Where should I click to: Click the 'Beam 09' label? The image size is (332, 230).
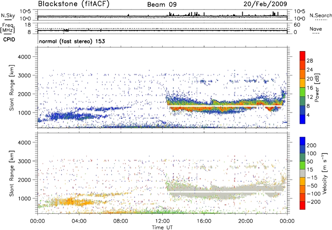point(162,4)
